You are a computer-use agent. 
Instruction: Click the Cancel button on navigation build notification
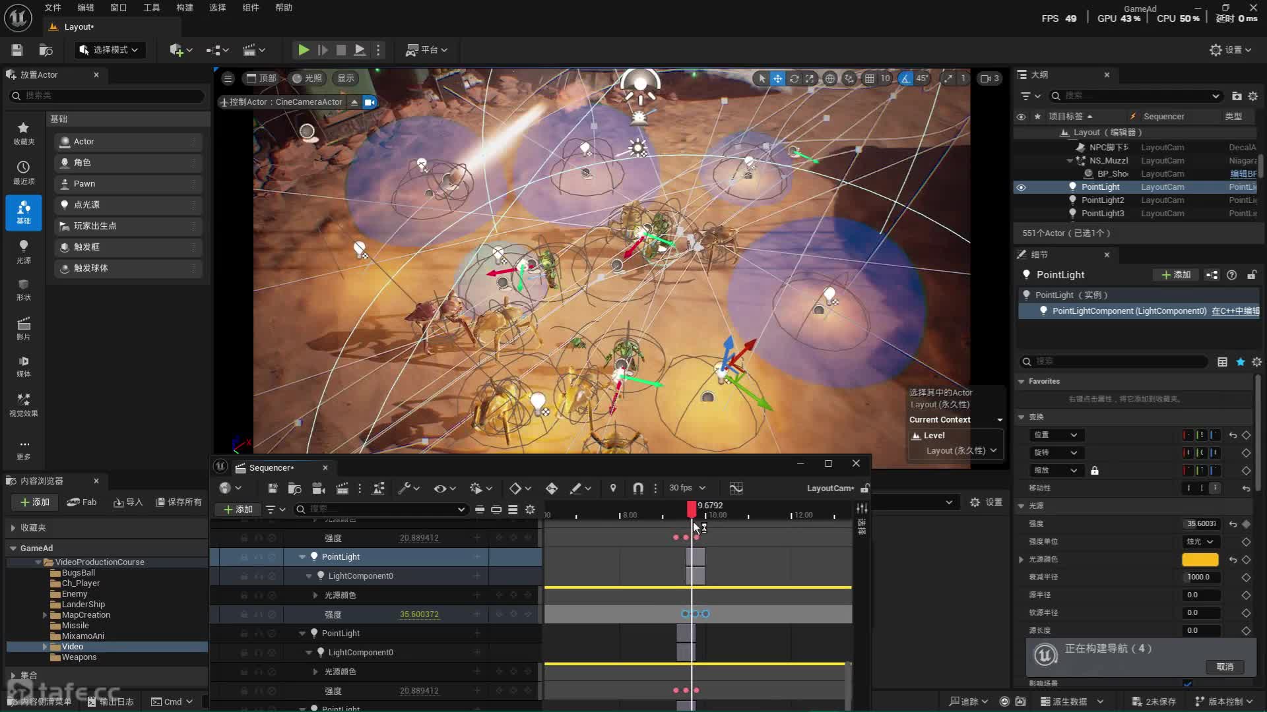(1225, 667)
